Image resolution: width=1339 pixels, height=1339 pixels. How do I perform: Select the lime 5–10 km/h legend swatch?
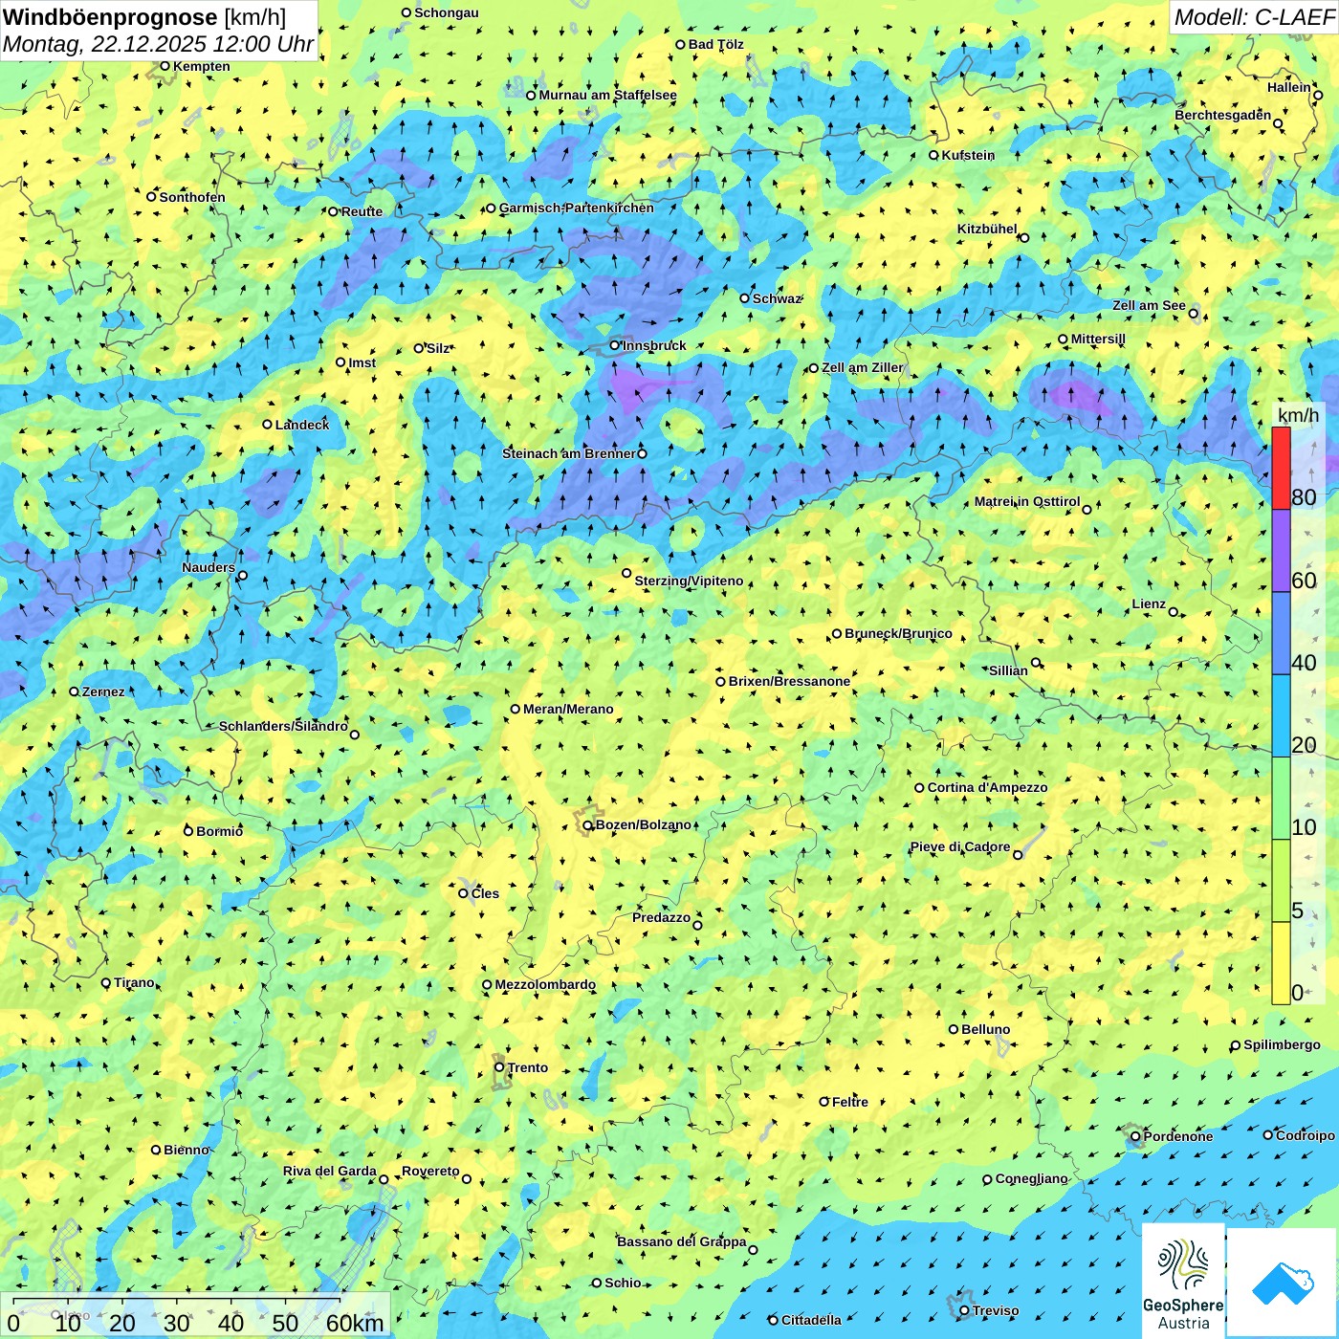coord(1281,881)
